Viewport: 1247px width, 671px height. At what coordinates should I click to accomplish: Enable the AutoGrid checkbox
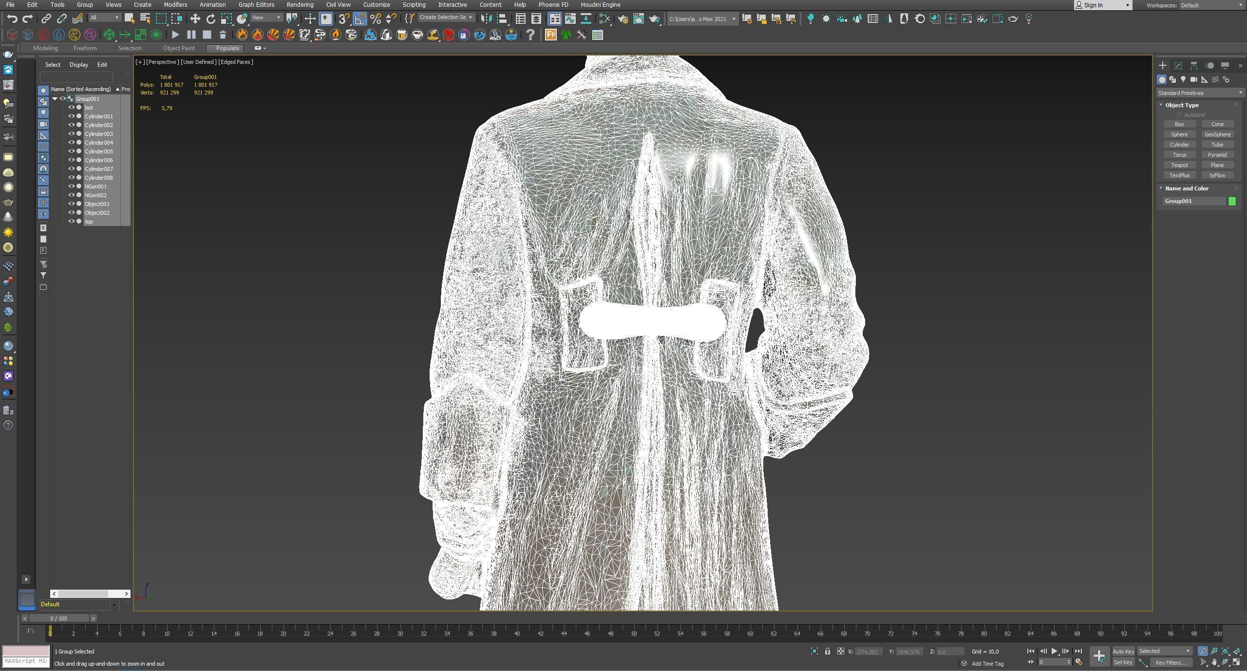click(x=1179, y=115)
